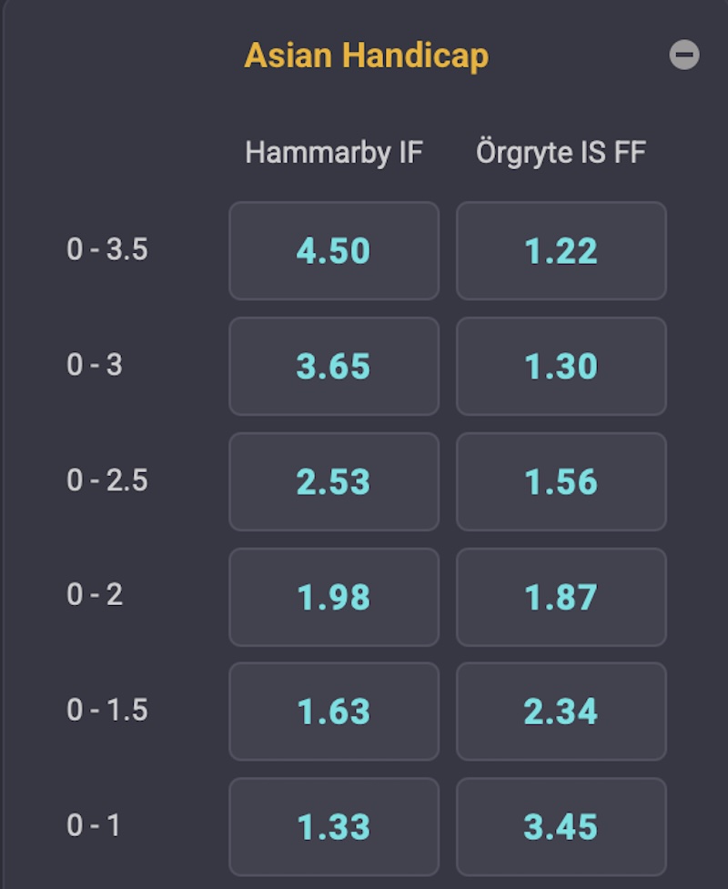The width and height of the screenshot is (728, 889).
Task: Pick Hammarby IF at 3.65
Action: coord(333,366)
